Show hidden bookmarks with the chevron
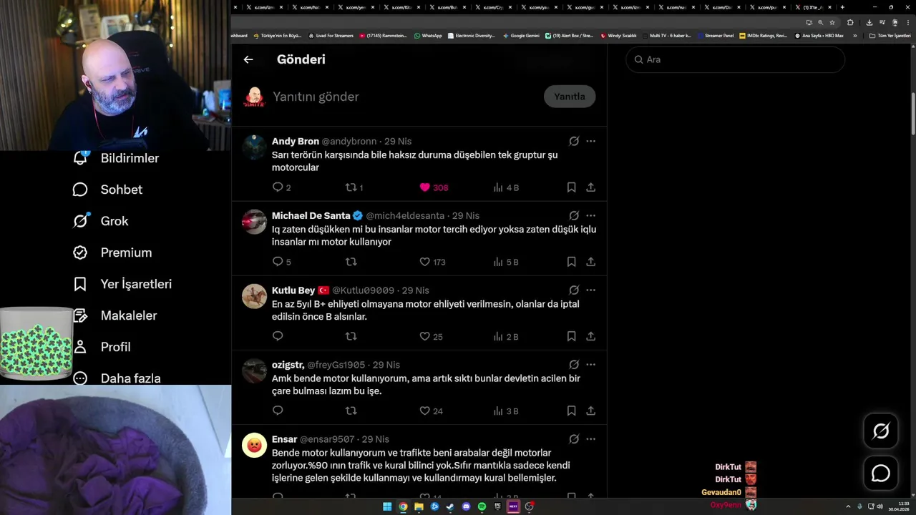 pyautogui.click(x=854, y=35)
